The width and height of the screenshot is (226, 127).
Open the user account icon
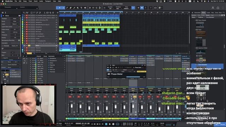tap(213, 8)
